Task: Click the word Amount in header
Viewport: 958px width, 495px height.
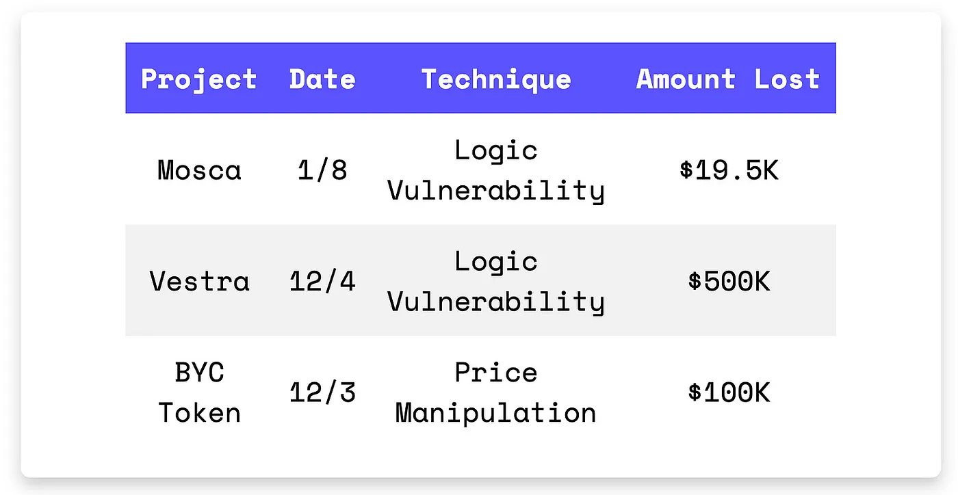Action: pyautogui.click(x=686, y=79)
